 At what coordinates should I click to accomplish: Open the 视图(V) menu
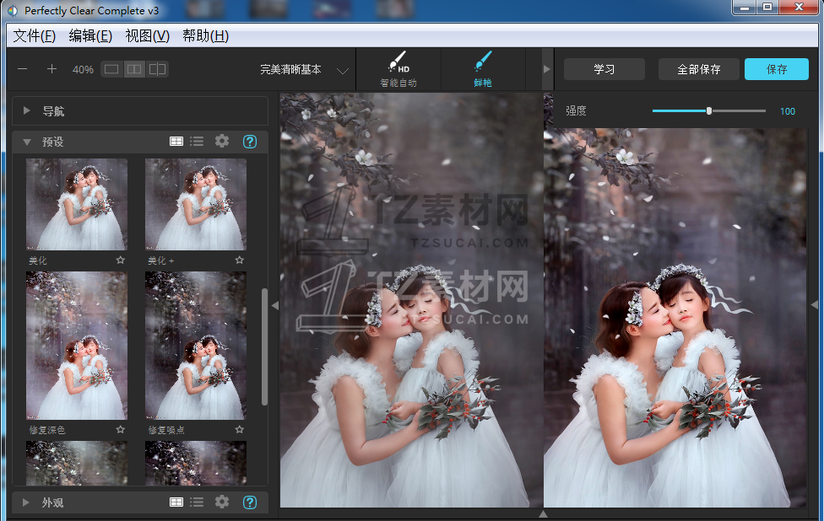coord(147,35)
